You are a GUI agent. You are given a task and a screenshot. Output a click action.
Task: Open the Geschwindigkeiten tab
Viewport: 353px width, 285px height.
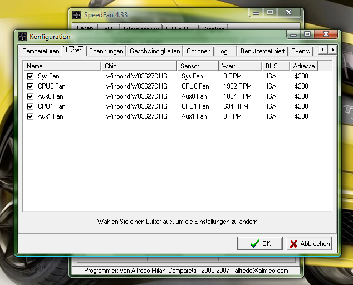coord(155,51)
